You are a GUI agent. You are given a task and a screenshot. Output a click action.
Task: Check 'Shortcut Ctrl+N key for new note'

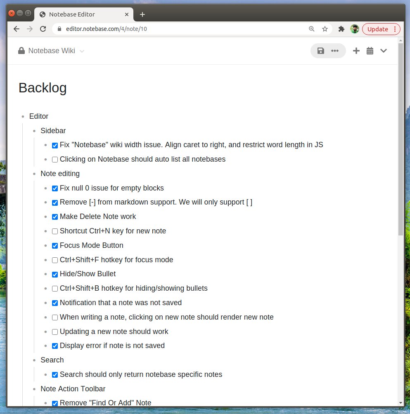click(55, 231)
